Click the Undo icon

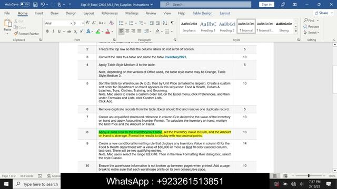(x=43, y=5)
